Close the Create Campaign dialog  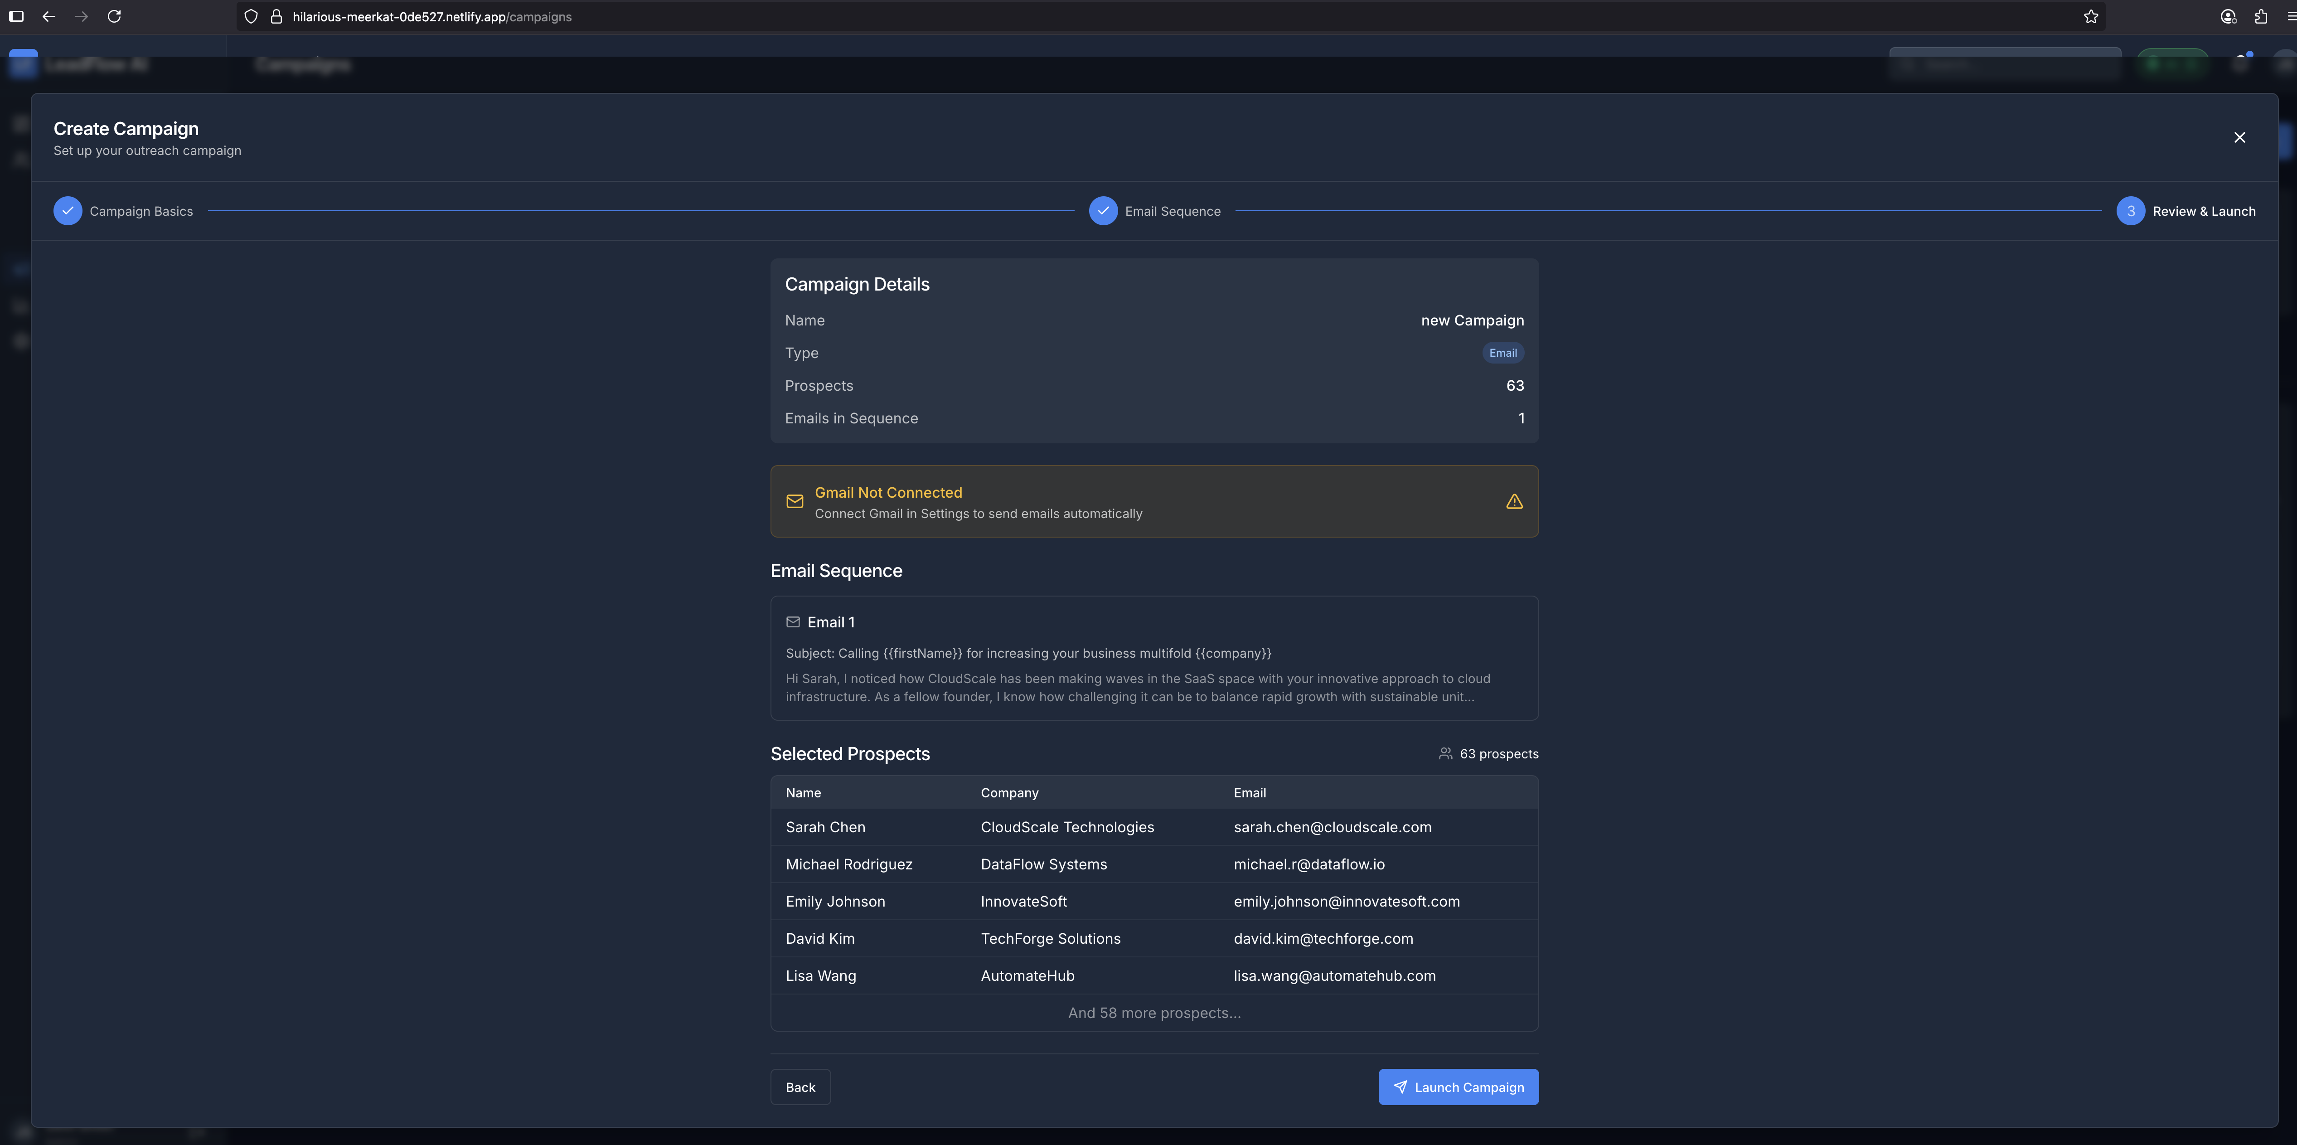click(x=2239, y=137)
